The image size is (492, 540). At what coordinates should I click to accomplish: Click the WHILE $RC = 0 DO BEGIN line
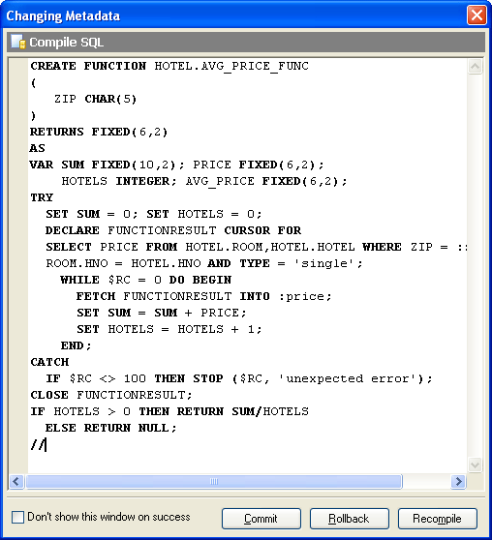coord(145,280)
